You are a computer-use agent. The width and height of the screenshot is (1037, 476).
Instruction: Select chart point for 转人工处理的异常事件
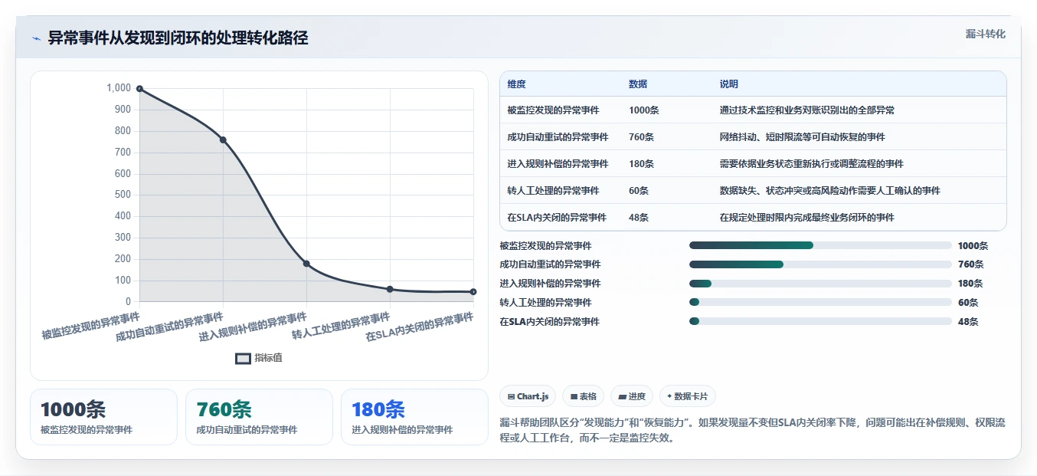(x=390, y=289)
